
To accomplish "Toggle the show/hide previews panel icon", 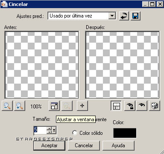I will pos(116,106).
